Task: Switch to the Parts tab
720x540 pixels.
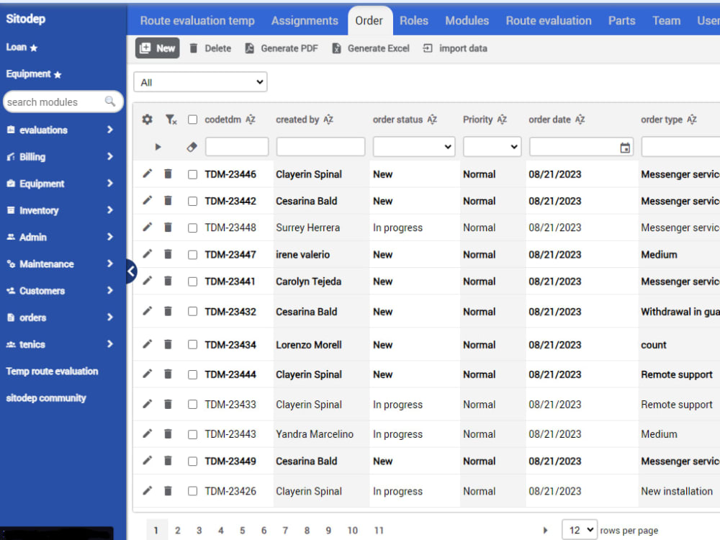Action: pyautogui.click(x=622, y=21)
